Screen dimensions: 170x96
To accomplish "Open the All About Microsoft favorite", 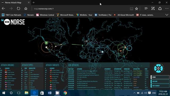I will click(x=124, y=15).
